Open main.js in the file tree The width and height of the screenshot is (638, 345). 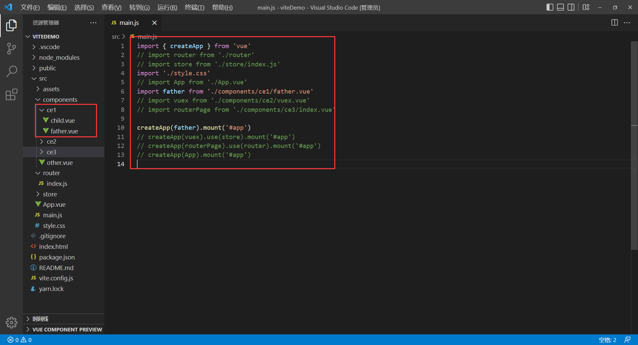pos(63,215)
